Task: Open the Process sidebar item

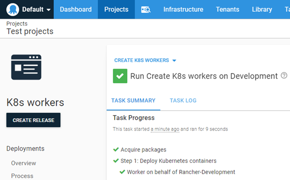Action: 22,176
